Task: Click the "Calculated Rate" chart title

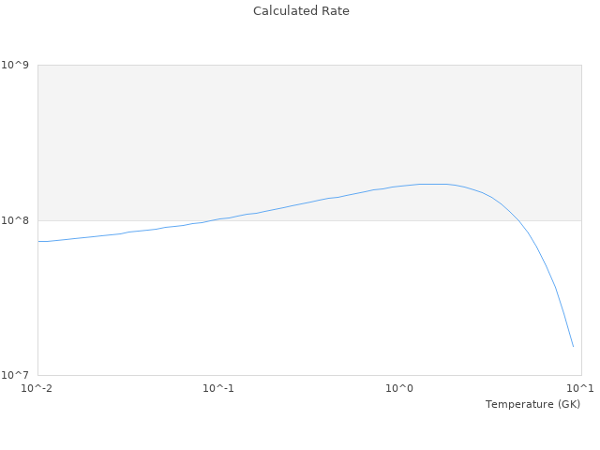Action: pos(301,11)
